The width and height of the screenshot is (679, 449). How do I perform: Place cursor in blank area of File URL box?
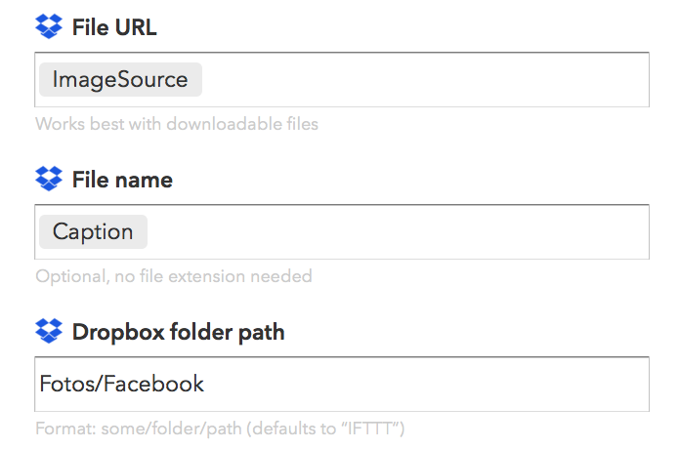click(424, 80)
